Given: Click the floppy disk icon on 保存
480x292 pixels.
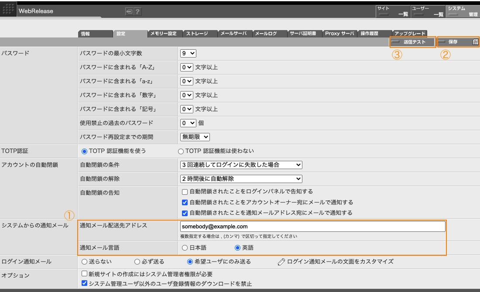Looking at the screenshot, I should coord(474,42).
